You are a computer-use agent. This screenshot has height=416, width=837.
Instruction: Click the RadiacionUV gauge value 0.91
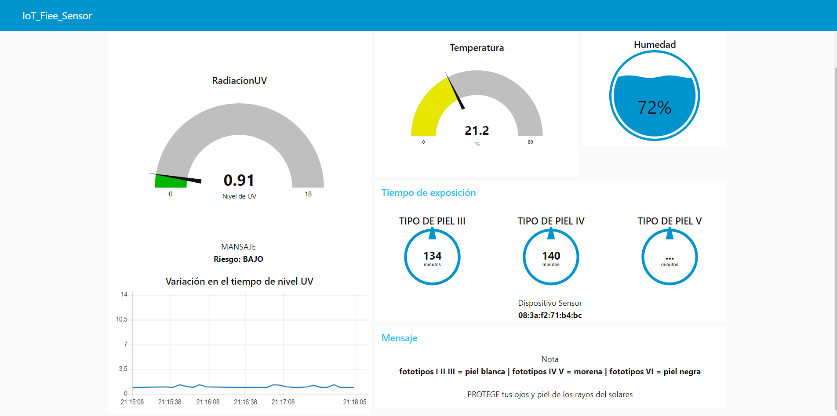[239, 180]
